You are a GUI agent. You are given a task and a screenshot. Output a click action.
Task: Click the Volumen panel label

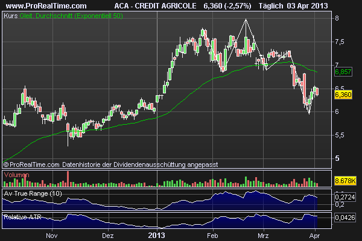[17, 175]
